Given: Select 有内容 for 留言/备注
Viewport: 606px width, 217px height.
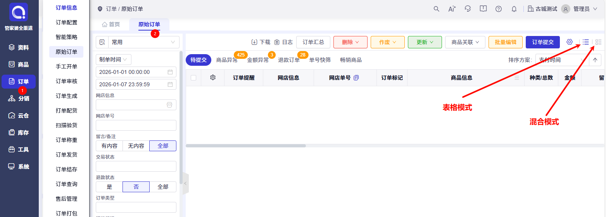Looking at the screenshot, I should 109,146.
